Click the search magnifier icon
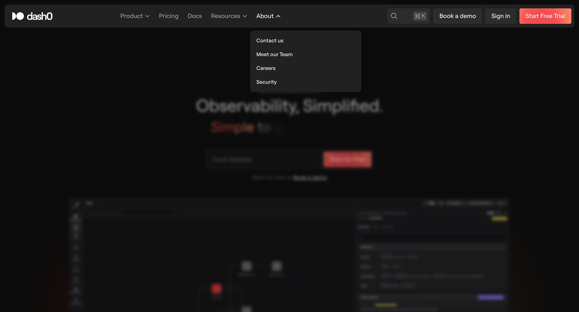 pyautogui.click(x=394, y=16)
